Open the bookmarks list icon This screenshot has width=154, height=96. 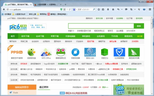point(103,10)
